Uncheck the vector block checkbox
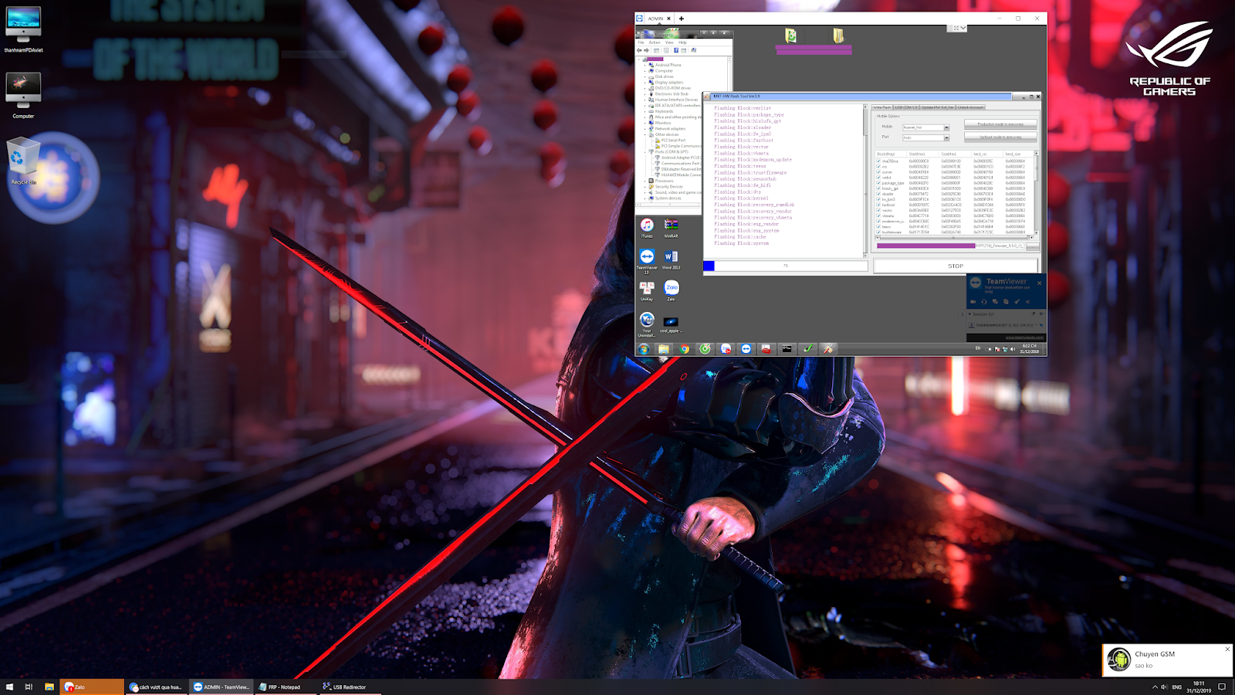1235x695 pixels. (x=878, y=210)
